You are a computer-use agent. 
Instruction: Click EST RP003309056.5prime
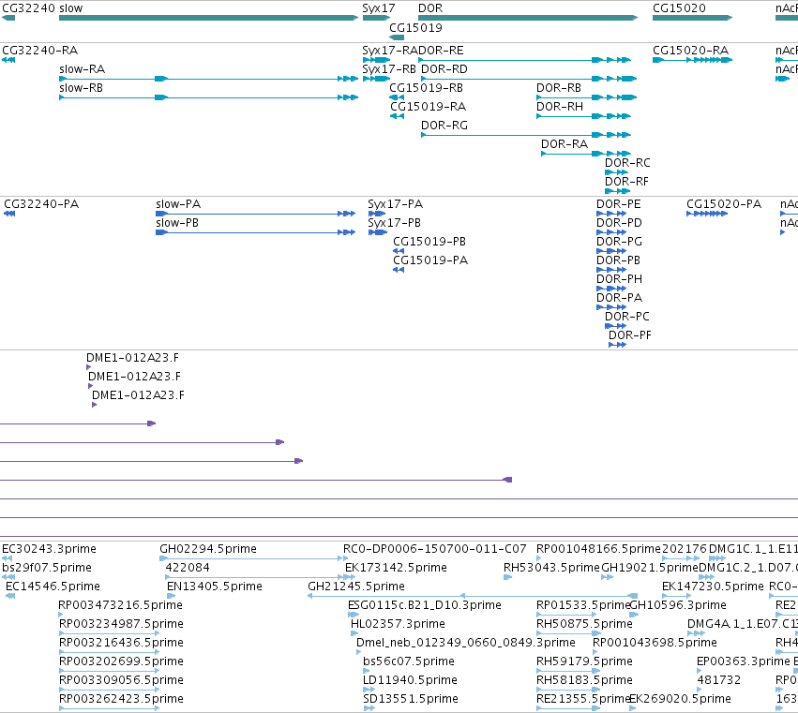click(121, 680)
